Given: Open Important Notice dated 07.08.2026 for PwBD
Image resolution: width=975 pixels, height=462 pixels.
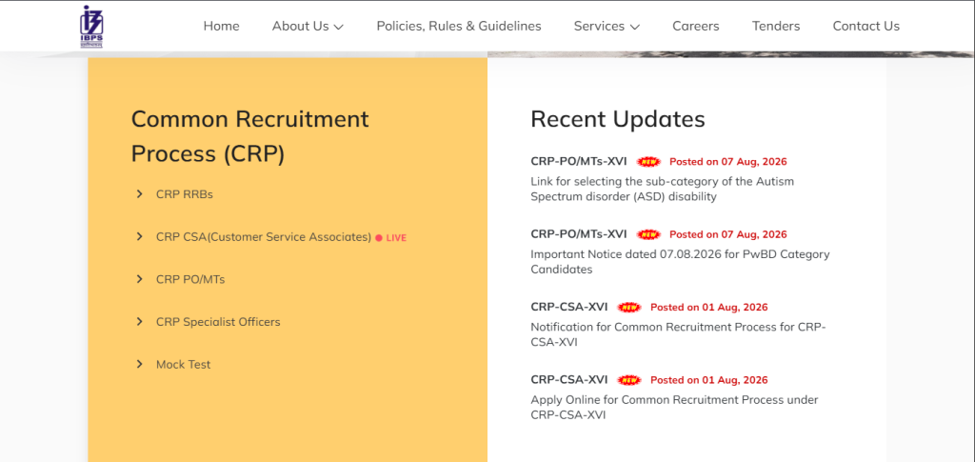Looking at the screenshot, I should click(680, 262).
